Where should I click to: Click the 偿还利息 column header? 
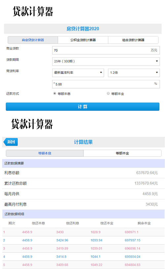[73, 223]
